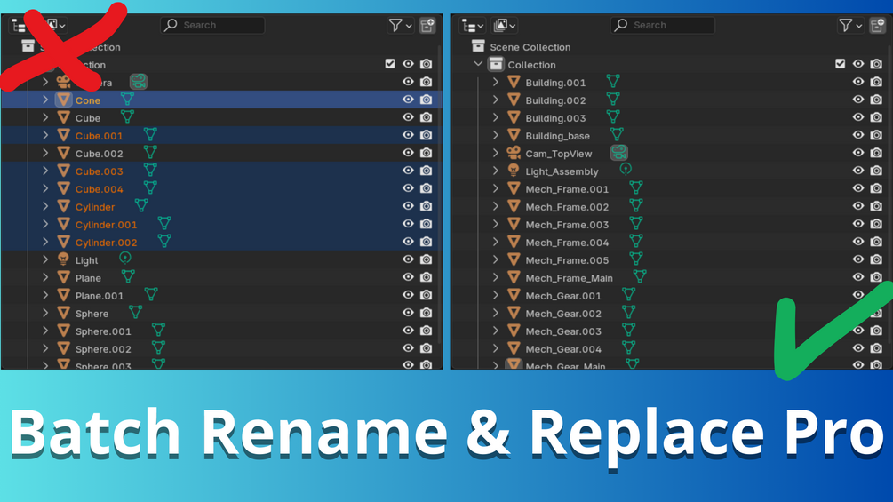
Task: Uncheck Collection exclude checkbox in right outliner
Action: [x=840, y=64]
